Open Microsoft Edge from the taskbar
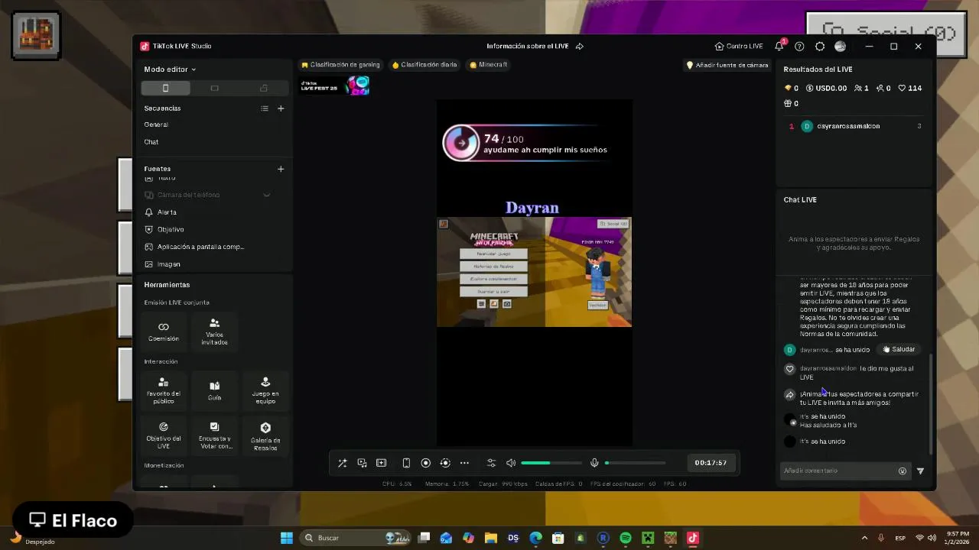 [535, 538]
